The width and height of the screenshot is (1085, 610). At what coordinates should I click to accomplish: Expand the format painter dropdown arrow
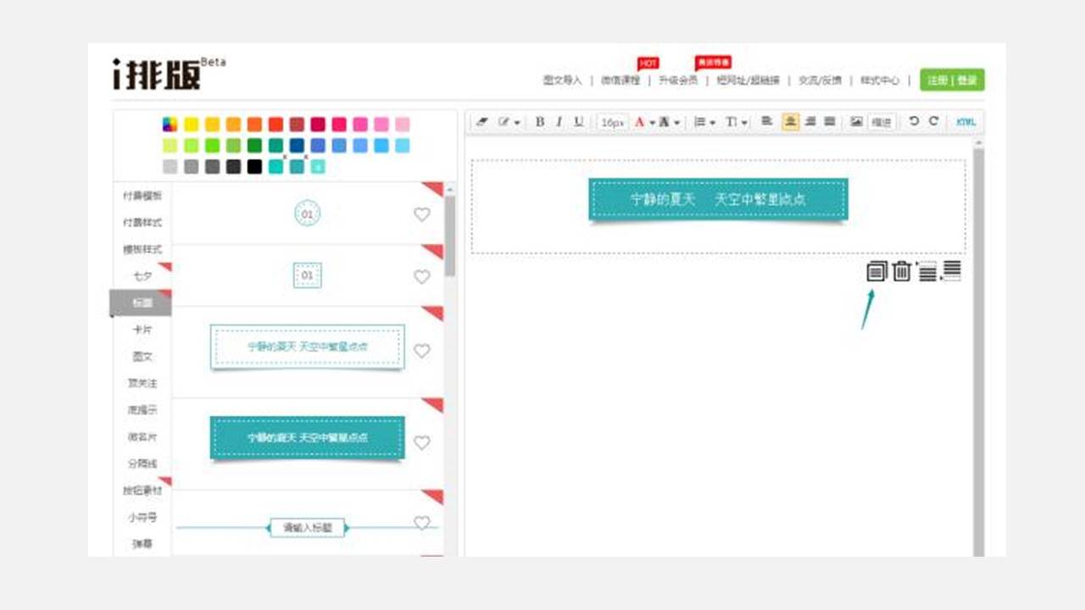coord(517,123)
